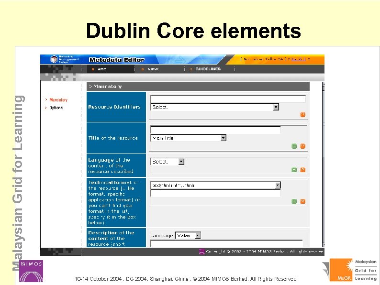Open the Language Select dropdown
380x285 pixels.
(167, 162)
